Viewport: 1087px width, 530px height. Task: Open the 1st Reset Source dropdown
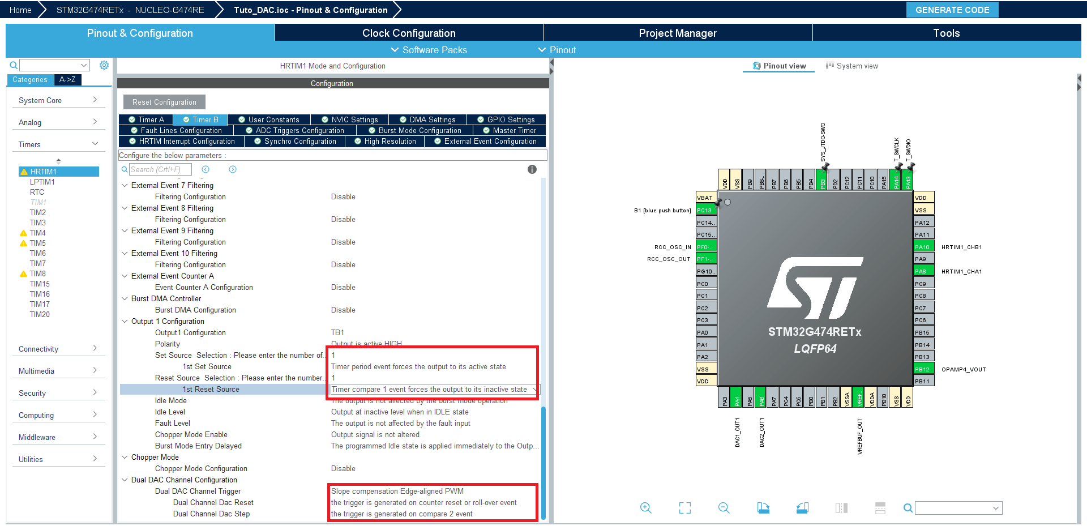coord(434,389)
